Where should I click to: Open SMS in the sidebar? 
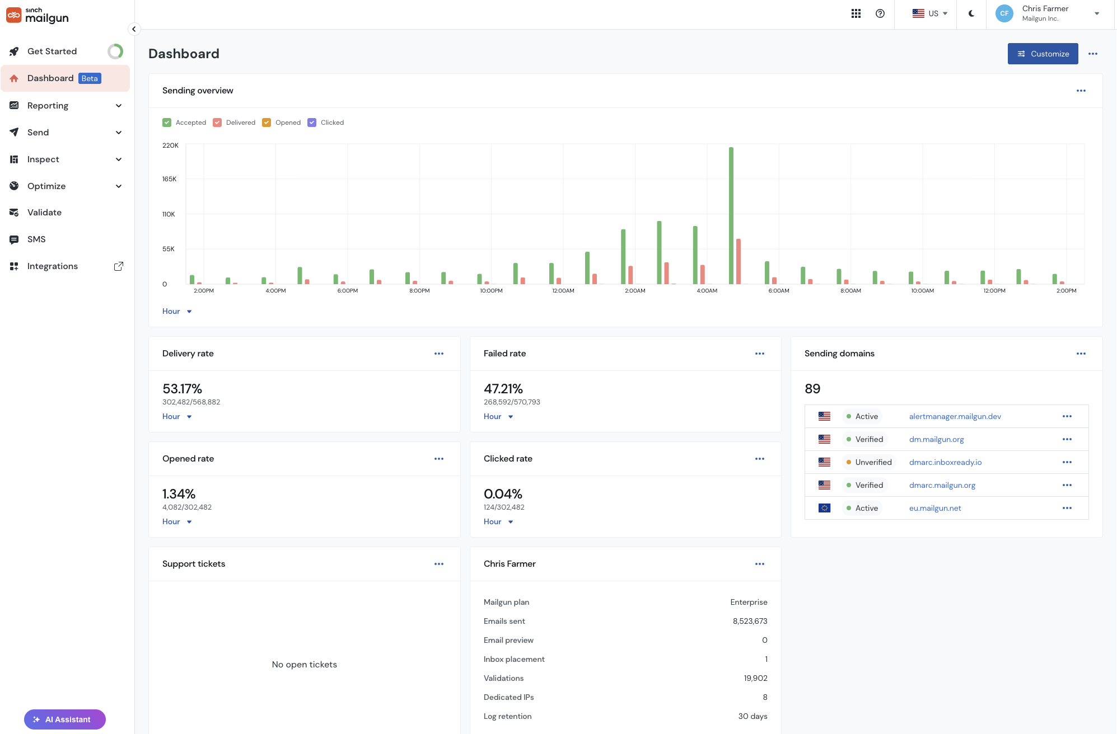pyautogui.click(x=66, y=239)
